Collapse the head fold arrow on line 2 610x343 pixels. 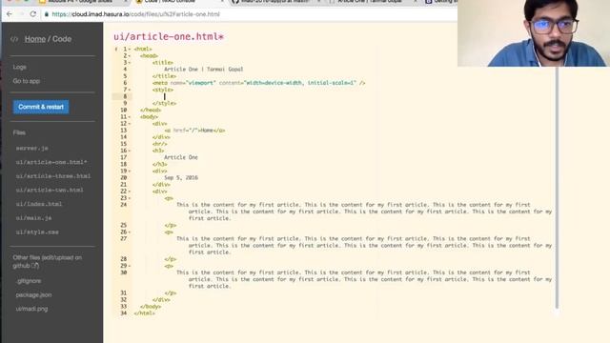pos(130,56)
